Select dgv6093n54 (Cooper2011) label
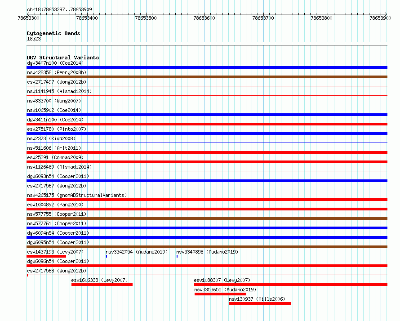This screenshot has width=400, height=321. (58, 176)
